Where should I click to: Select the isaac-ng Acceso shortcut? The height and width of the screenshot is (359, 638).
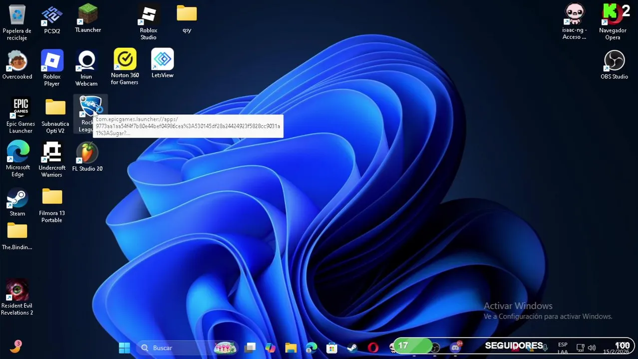574,22
